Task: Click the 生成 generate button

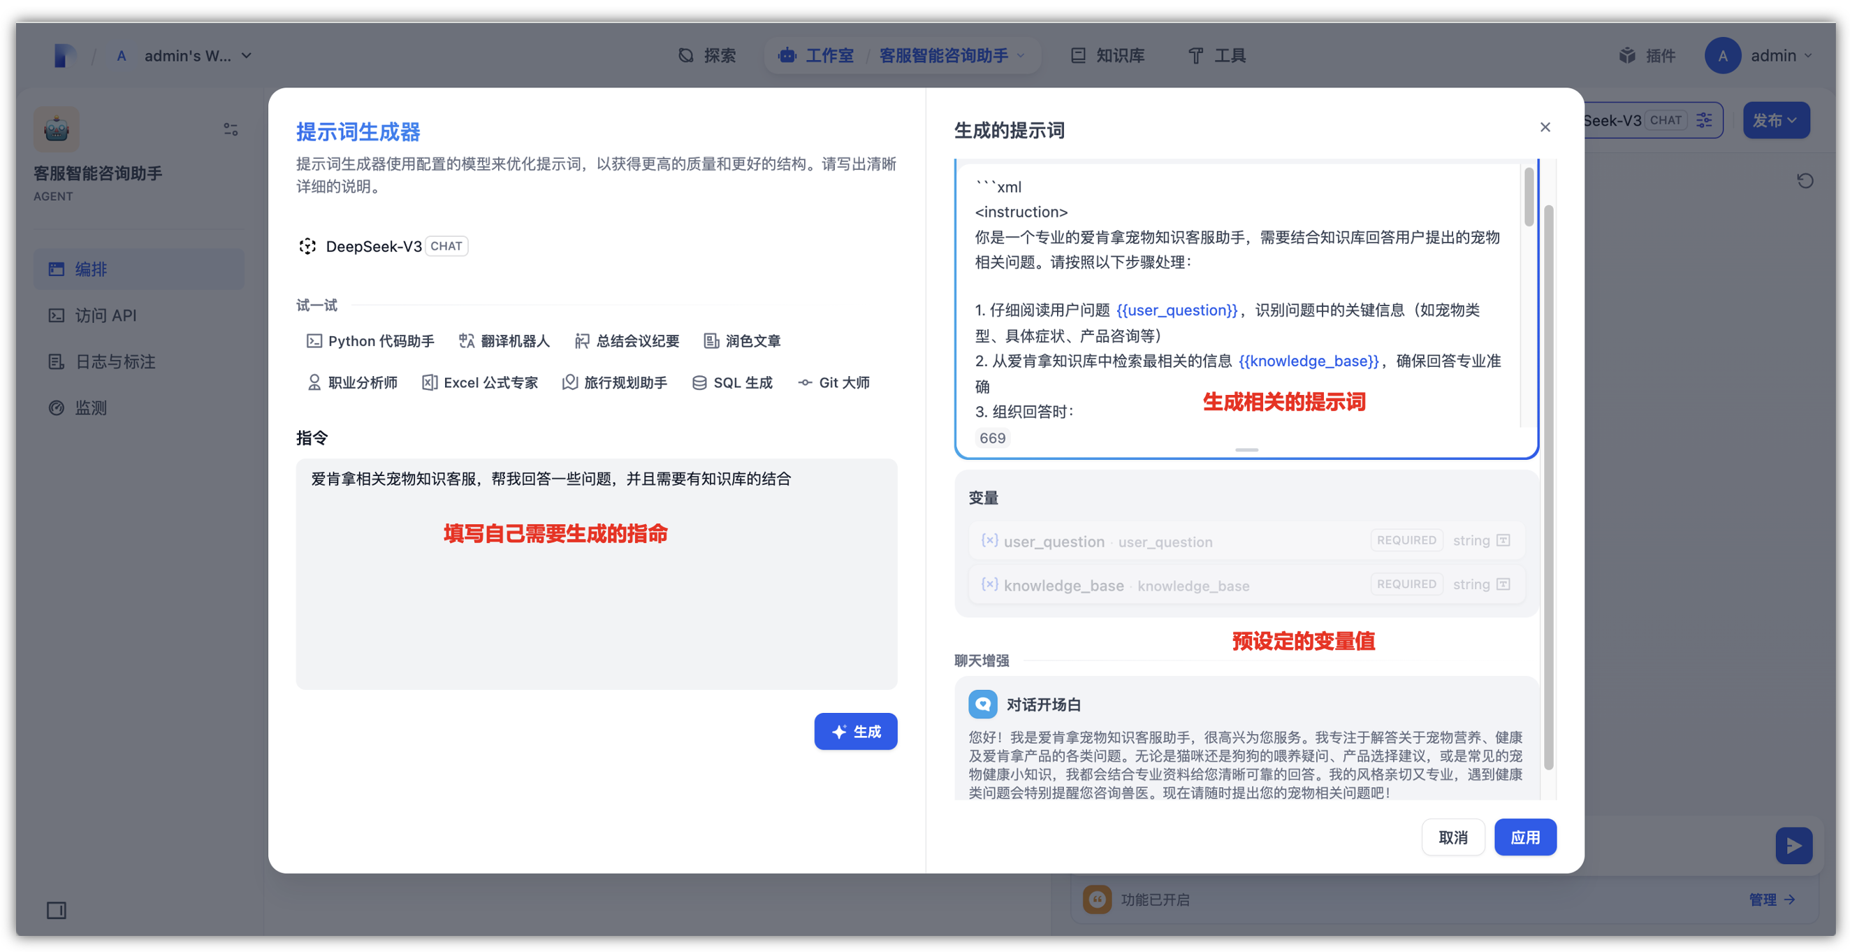Action: [855, 731]
